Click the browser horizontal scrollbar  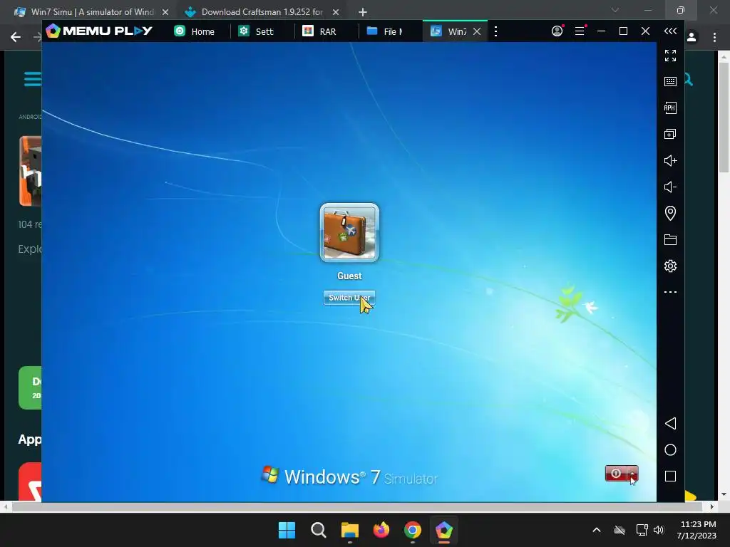click(357, 506)
